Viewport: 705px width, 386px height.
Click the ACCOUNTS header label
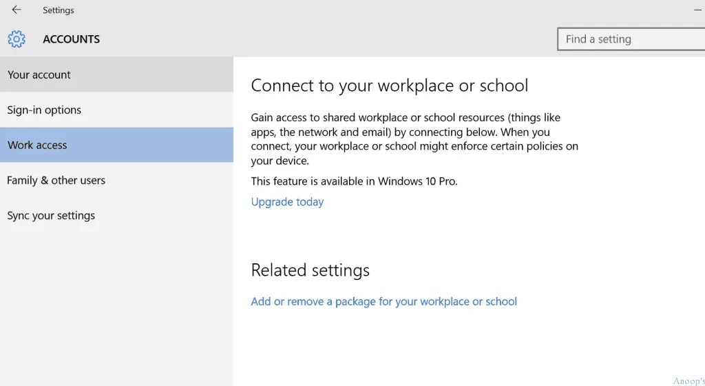coord(71,39)
